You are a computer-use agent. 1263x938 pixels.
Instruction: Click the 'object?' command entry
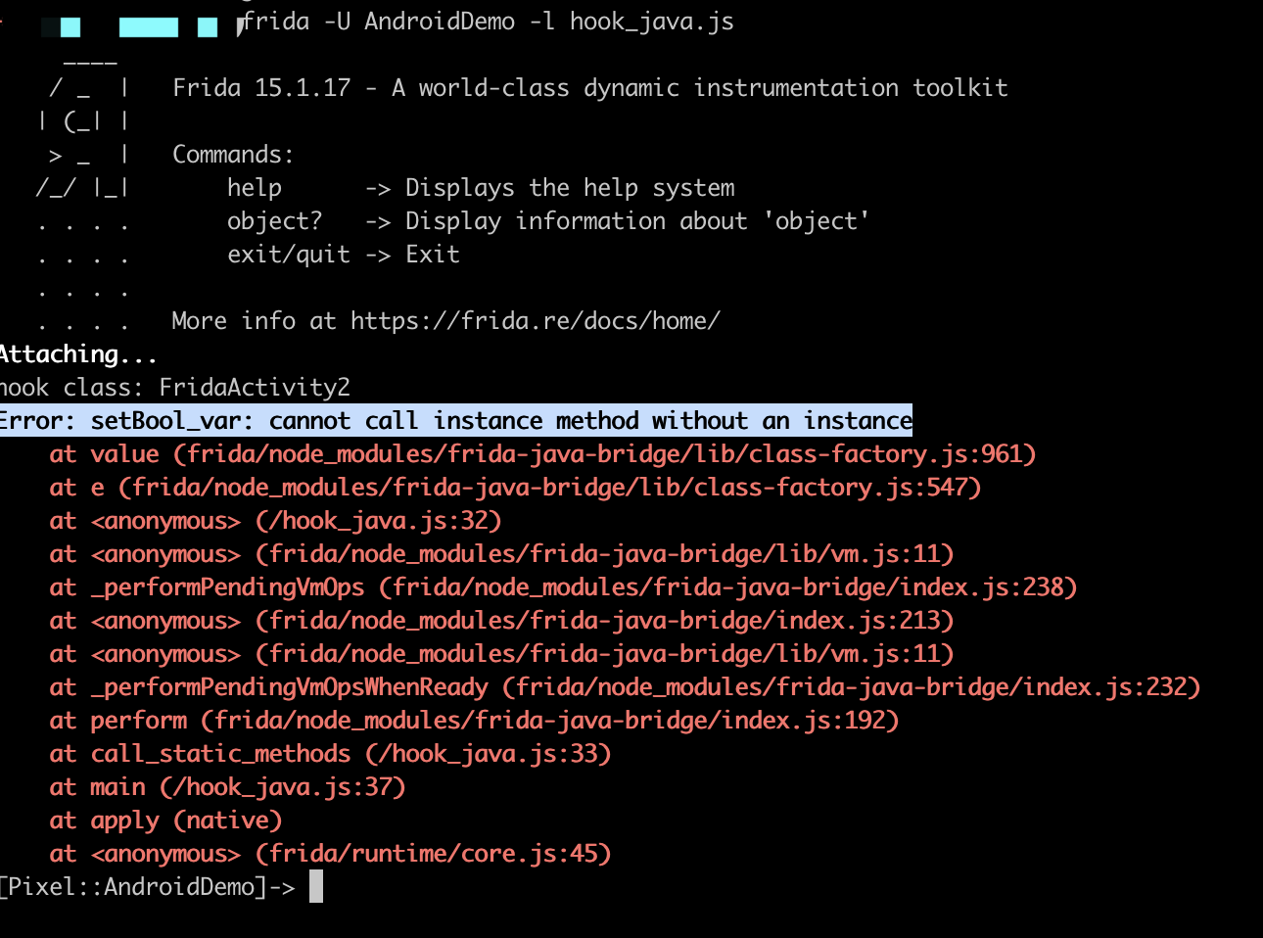pyautogui.click(x=274, y=221)
